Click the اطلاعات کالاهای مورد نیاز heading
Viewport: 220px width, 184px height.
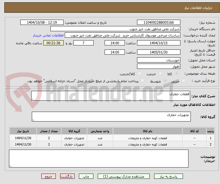click(194, 105)
